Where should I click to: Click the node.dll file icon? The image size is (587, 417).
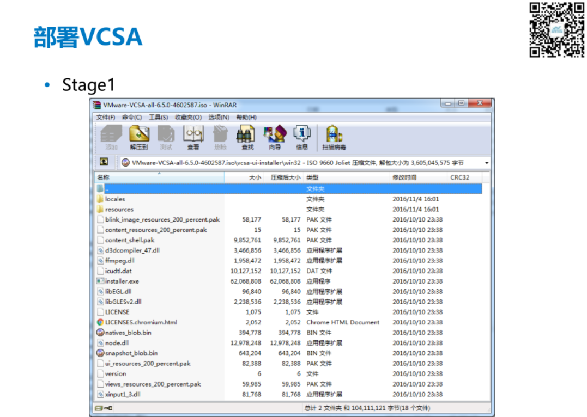[x=100, y=342]
